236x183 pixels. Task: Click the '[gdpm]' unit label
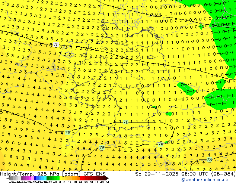coord(71,174)
